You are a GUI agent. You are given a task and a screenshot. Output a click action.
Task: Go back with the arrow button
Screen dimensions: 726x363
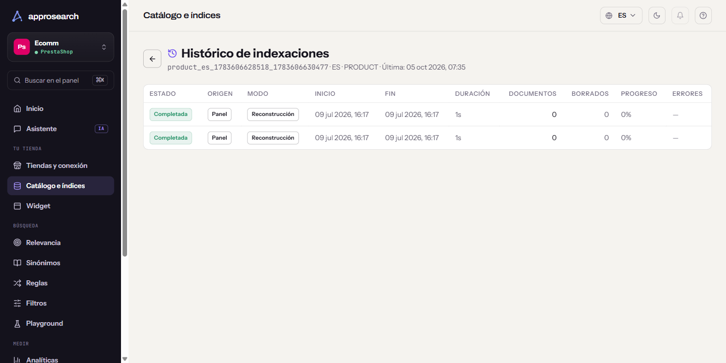[x=152, y=59]
